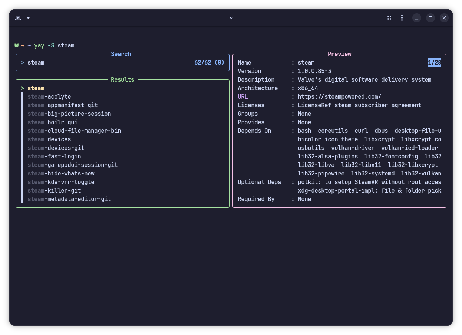The image size is (462, 335).
Task: Click the Preview pane scrollbar
Action: (x=443, y=101)
